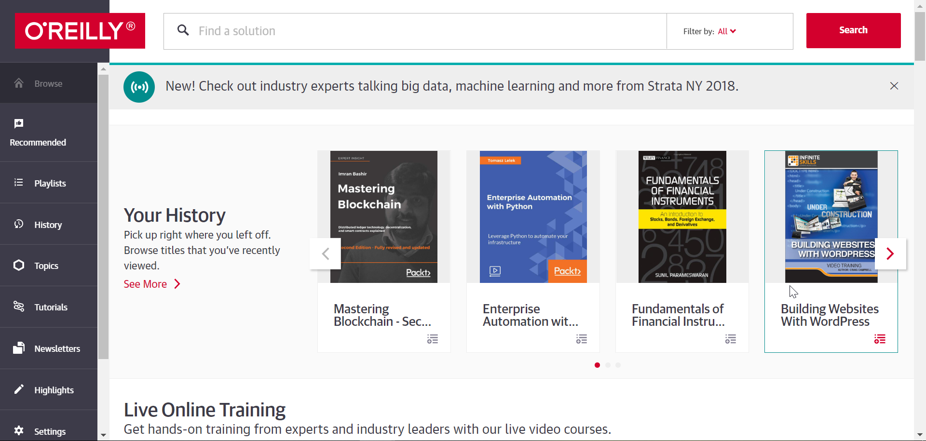Open History in the sidebar
Image resolution: width=926 pixels, height=441 pixels.
[49, 224]
